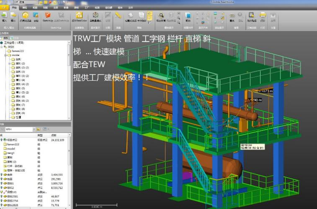Click the scan browser icon

pos(25,15)
